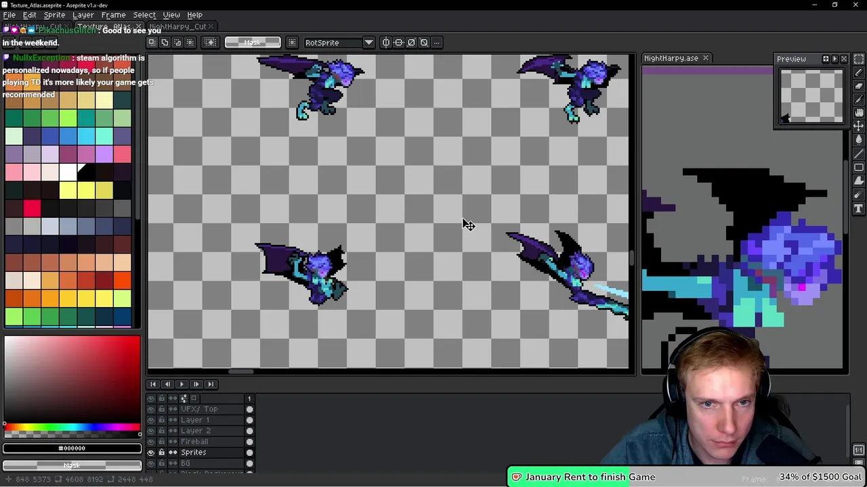Toggle lock on Fireball layer
Viewport: 867px width, 487px height.
[161, 442]
